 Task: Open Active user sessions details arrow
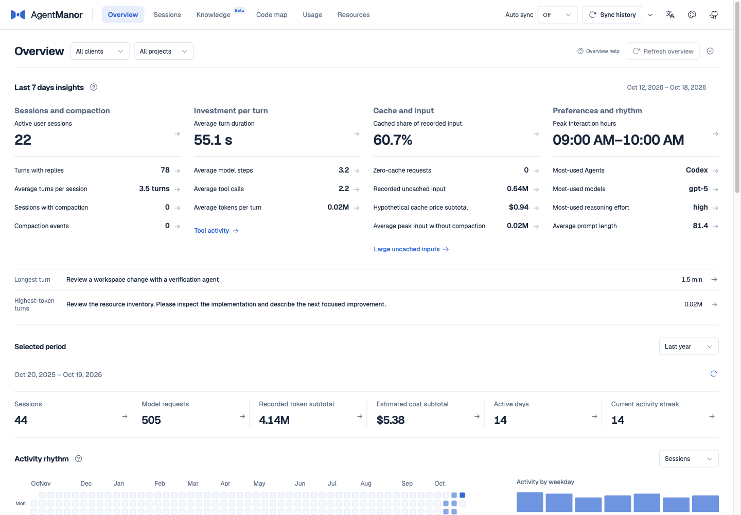[x=178, y=134]
